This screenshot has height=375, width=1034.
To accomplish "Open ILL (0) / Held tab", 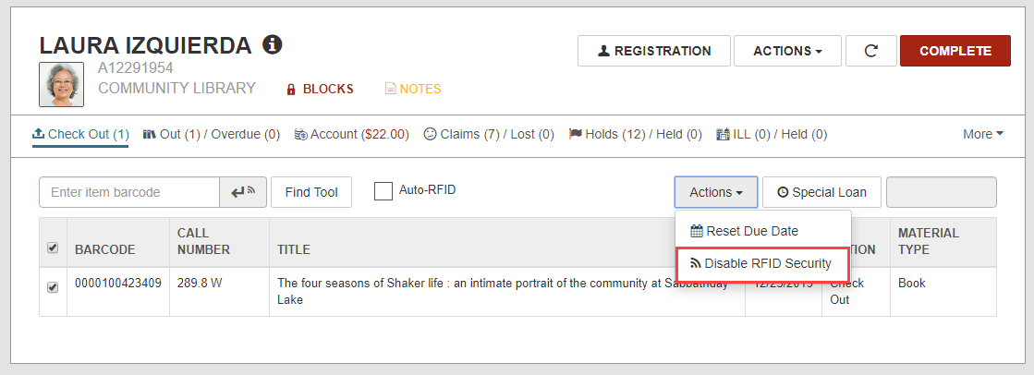I will point(772,135).
